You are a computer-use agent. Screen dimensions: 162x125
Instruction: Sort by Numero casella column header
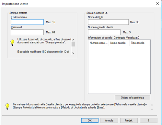tap(98, 43)
